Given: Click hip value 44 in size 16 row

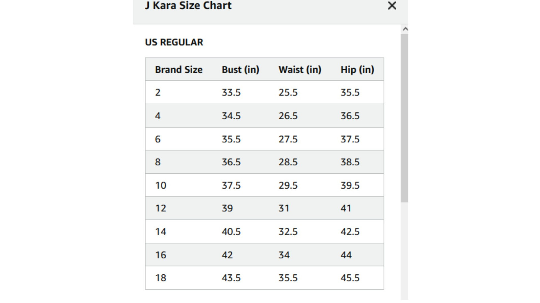Looking at the screenshot, I should click(346, 255).
